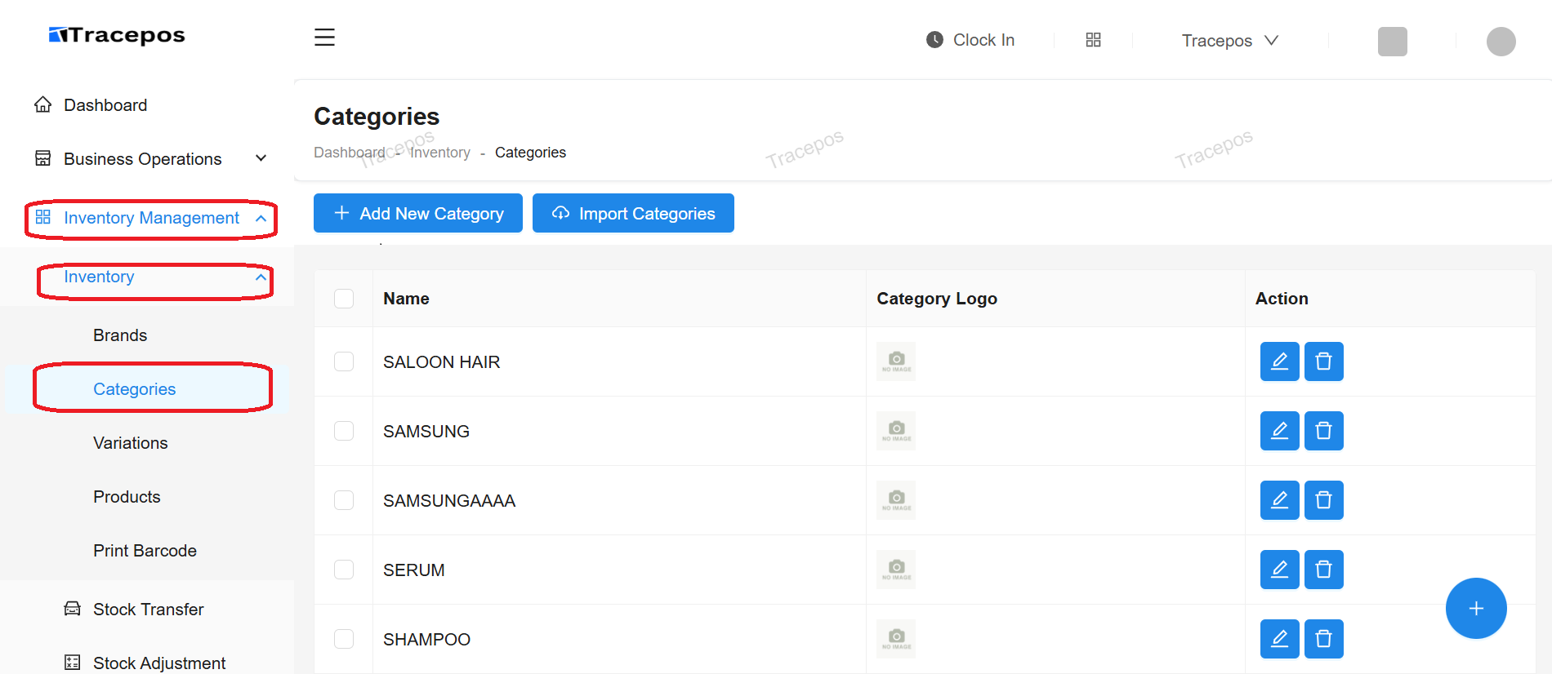This screenshot has height=674, width=1552.
Task: Click Import Categories button
Action: (x=633, y=213)
